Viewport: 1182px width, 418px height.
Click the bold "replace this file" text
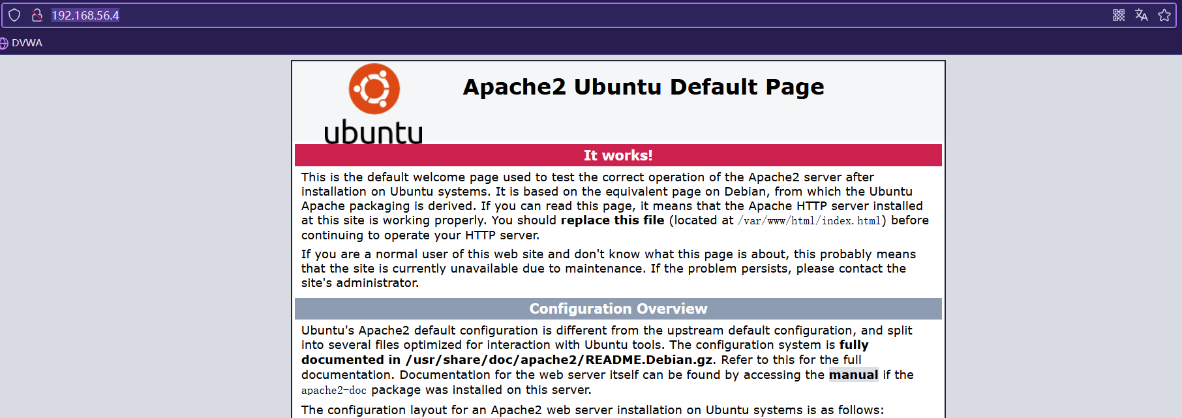point(612,220)
